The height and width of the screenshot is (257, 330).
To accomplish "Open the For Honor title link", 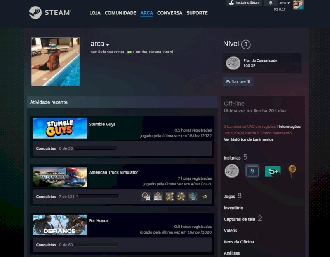I will pos(99,221).
